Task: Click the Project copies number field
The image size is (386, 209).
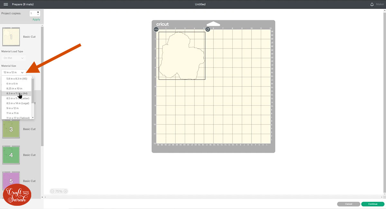Action: coord(33,13)
